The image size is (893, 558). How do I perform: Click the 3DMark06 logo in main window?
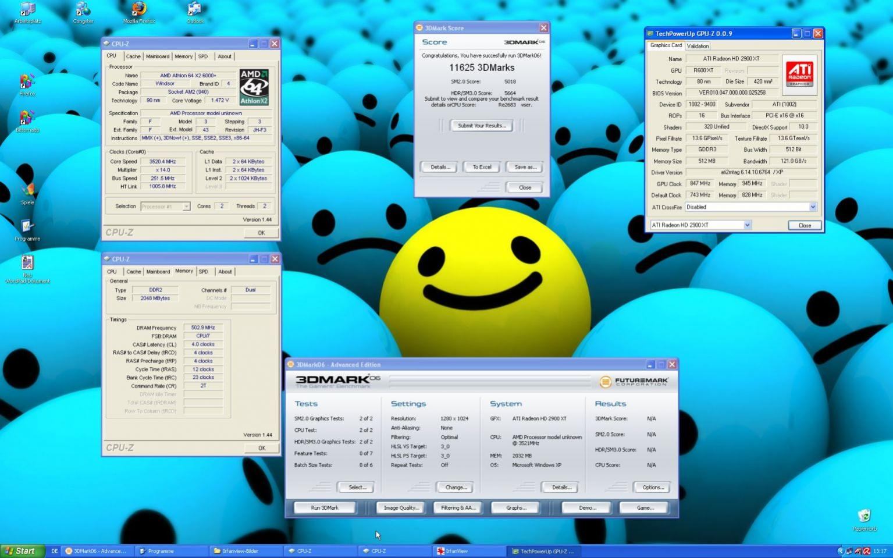pyautogui.click(x=338, y=381)
